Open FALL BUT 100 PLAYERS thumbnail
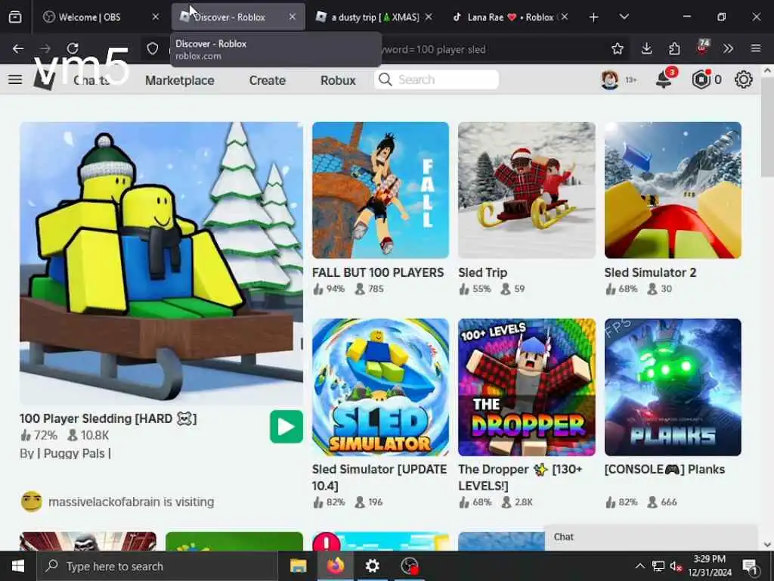 (381, 190)
